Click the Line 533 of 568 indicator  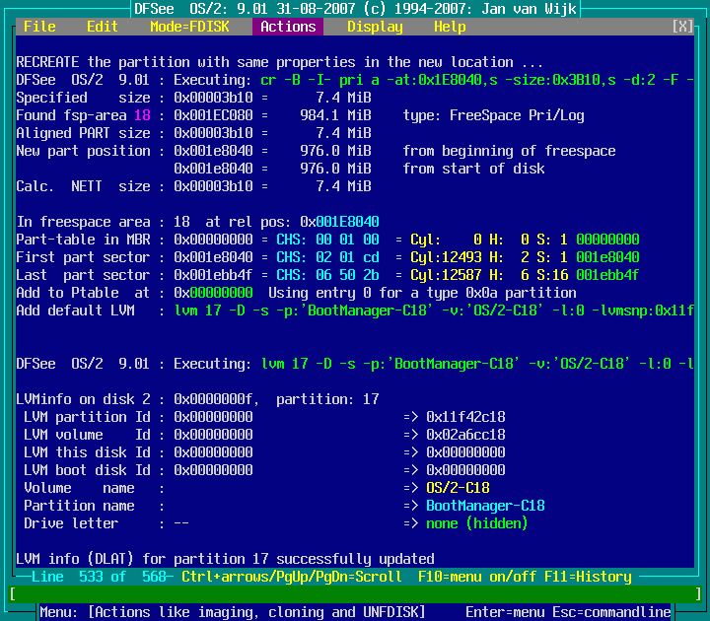point(99,577)
